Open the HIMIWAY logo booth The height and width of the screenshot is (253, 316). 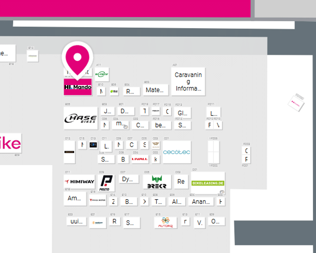(79, 182)
